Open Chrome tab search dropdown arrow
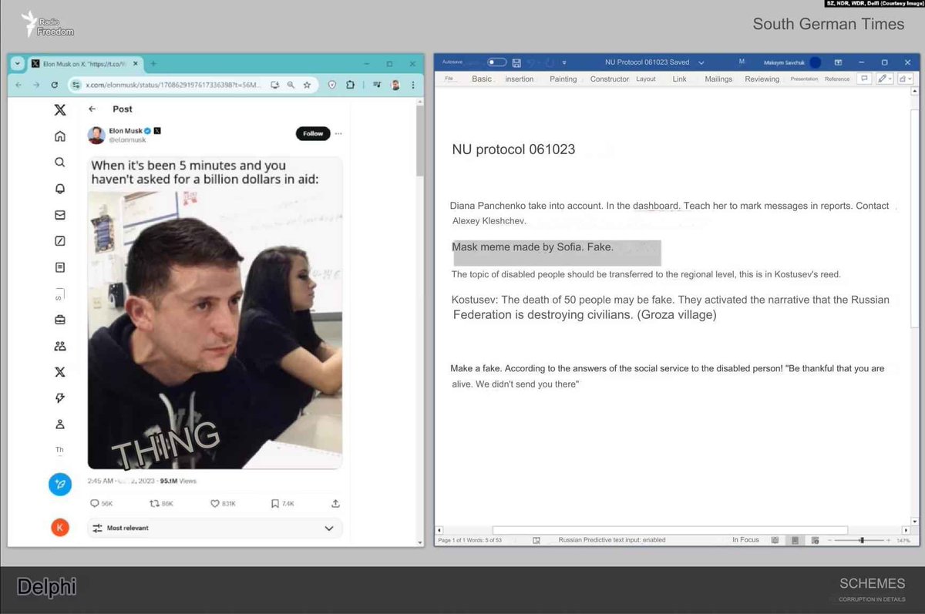The height and width of the screenshot is (614, 925). coord(18,63)
